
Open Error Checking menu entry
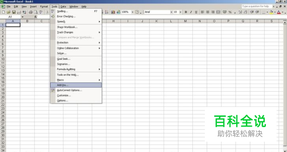pyautogui.click(x=76, y=17)
